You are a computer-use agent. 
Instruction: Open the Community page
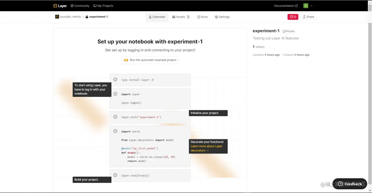[x=80, y=6]
